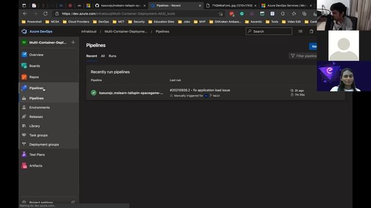Click the browser Refresh button
371x208 pixels.
45,14
